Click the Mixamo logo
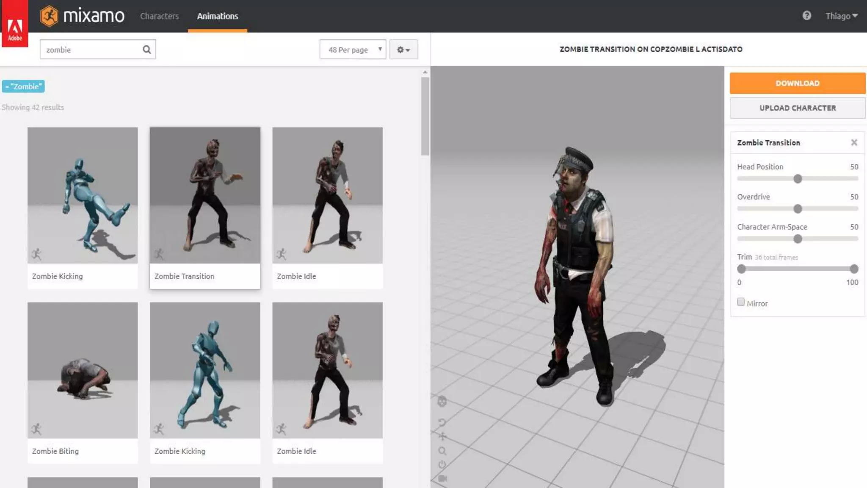The image size is (867, 488). pos(82,16)
